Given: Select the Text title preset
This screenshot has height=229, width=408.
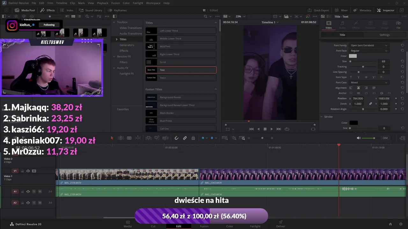Looking at the screenshot, I should 181,70.
